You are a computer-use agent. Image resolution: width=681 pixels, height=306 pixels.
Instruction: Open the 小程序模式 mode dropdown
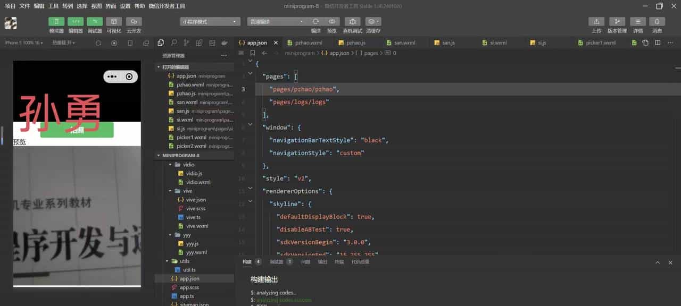210,22
